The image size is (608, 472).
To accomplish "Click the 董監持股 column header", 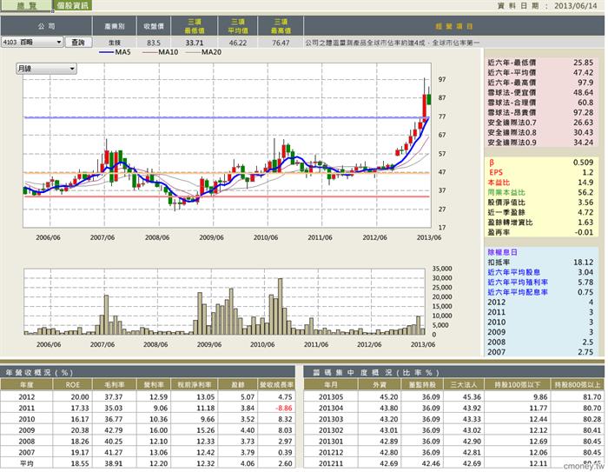I will point(421,385).
